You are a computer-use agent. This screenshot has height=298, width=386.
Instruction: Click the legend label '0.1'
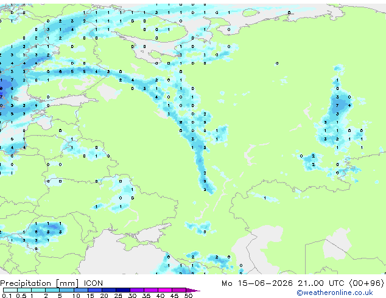tap(7, 296)
